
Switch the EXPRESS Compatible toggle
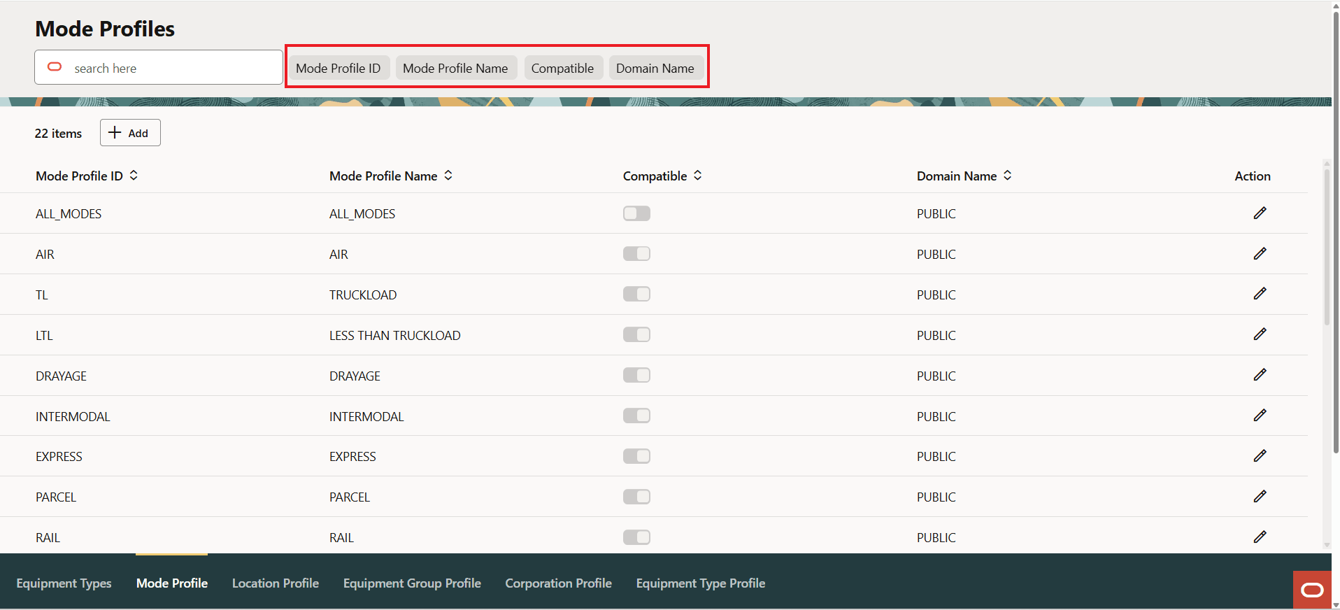(x=636, y=456)
